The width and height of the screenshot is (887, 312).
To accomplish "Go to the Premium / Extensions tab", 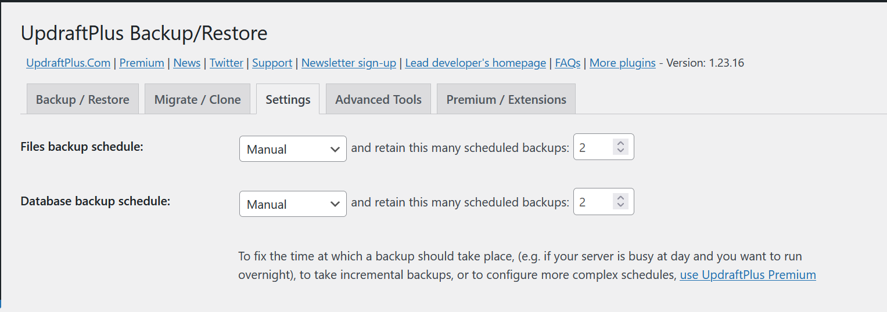I will click(506, 99).
